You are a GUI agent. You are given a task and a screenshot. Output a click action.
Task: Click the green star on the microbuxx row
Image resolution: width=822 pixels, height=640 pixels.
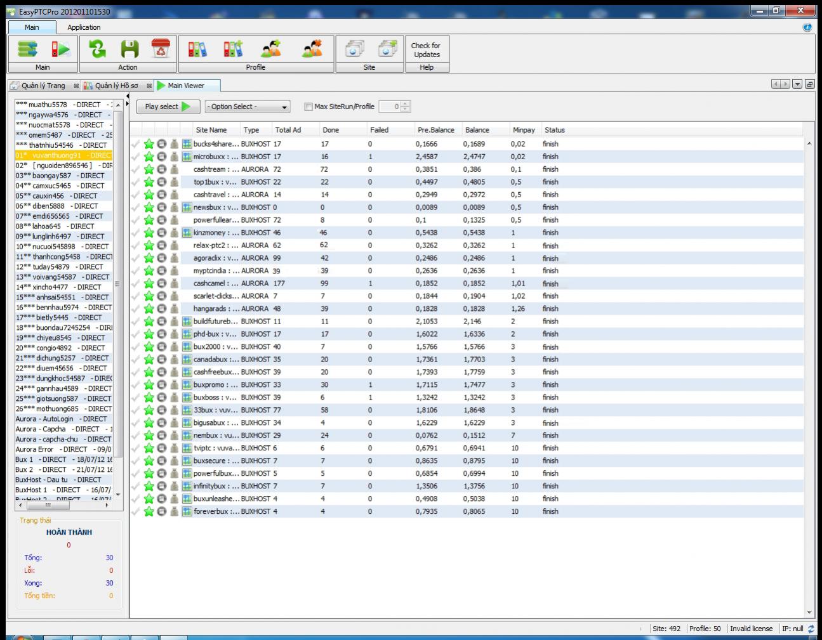tap(149, 157)
